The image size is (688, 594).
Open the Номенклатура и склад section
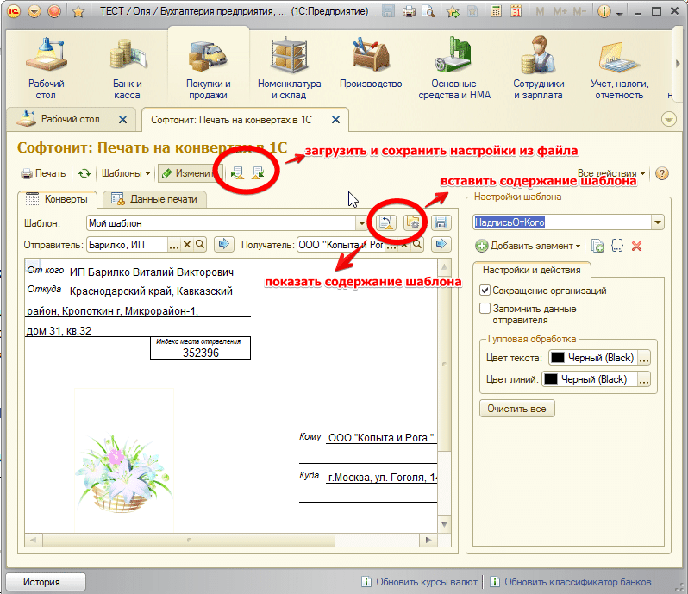(289, 69)
